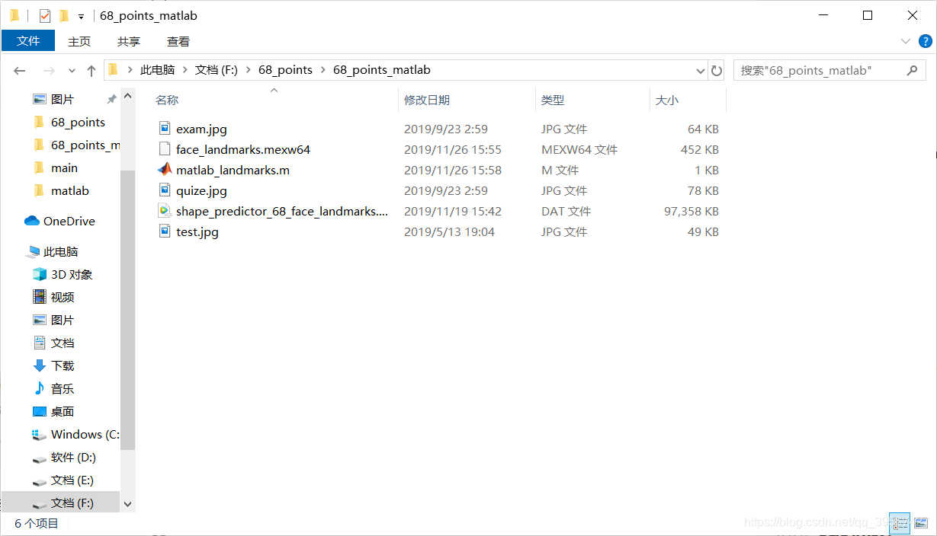Select 文档 (F:) drive in sidebar
The width and height of the screenshot is (937, 536).
72,502
